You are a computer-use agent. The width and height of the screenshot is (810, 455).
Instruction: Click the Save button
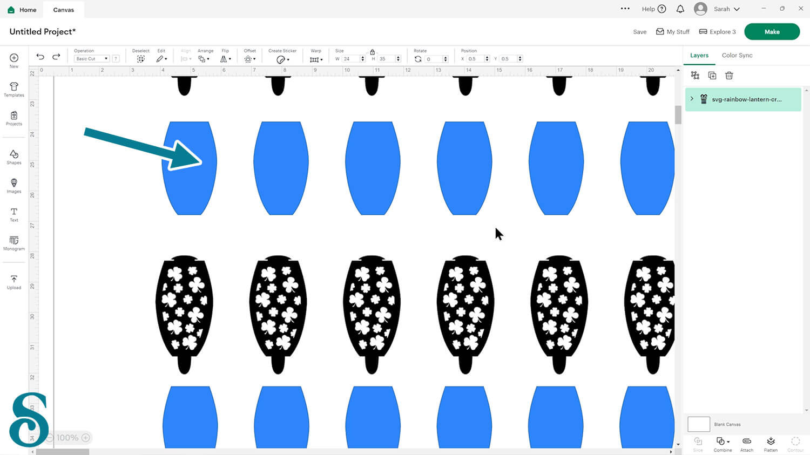pyautogui.click(x=640, y=32)
